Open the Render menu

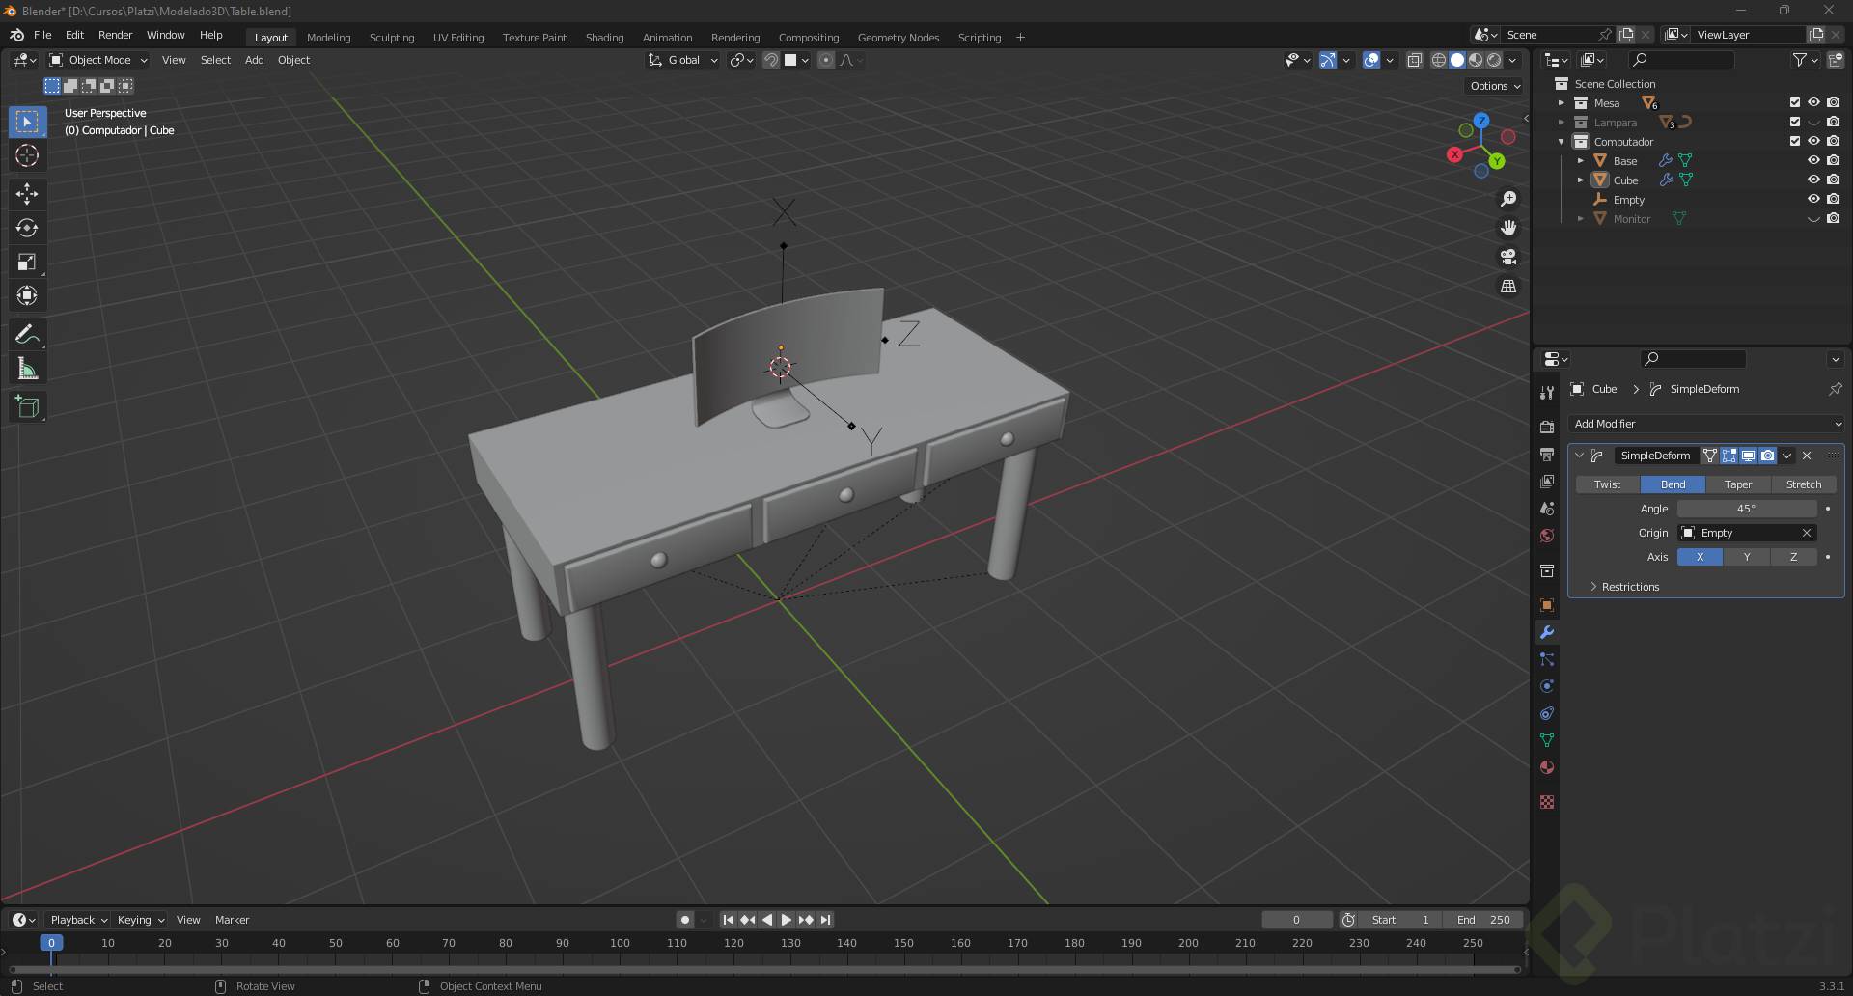[x=115, y=35]
